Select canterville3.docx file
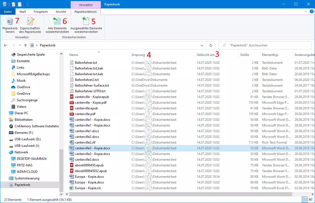The width and height of the screenshot is (315, 203). point(87,160)
